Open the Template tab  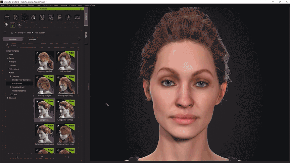click(12, 39)
